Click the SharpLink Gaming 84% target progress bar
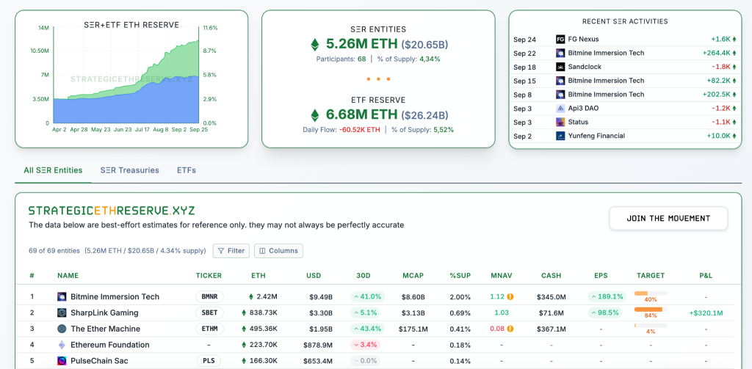The height and width of the screenshot is (369, 752). coord(648,310)
